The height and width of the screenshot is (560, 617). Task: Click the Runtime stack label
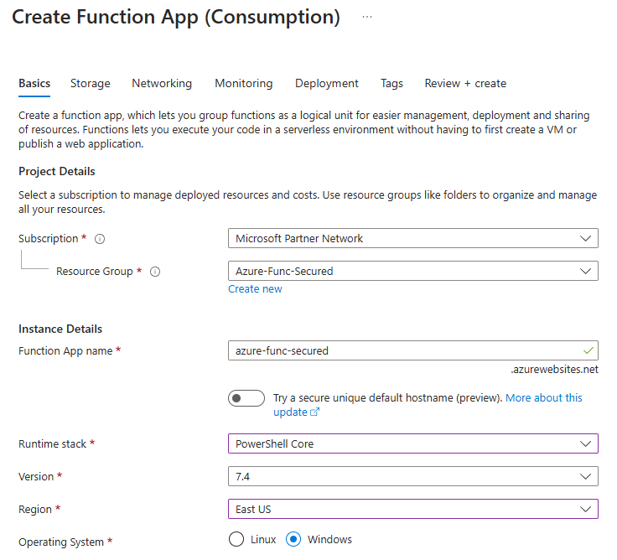point(52,444)
